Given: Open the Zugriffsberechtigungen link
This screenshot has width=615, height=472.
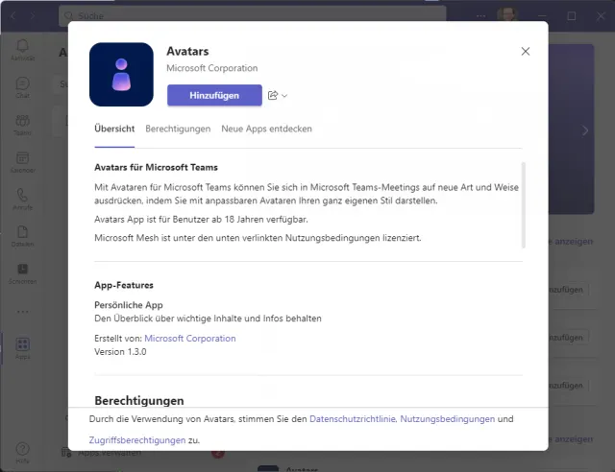Looking at the screenshot, I should tap(137, 440).
